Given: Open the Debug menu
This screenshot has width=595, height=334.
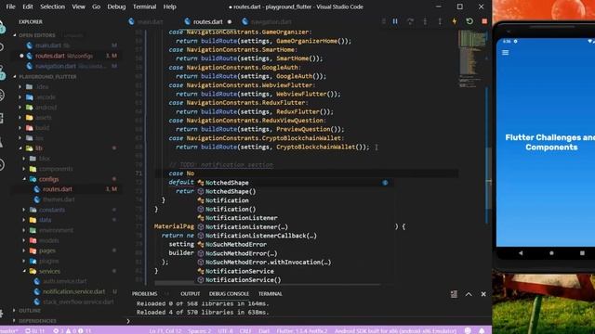Looking at the screenshot, I should 116,6.
